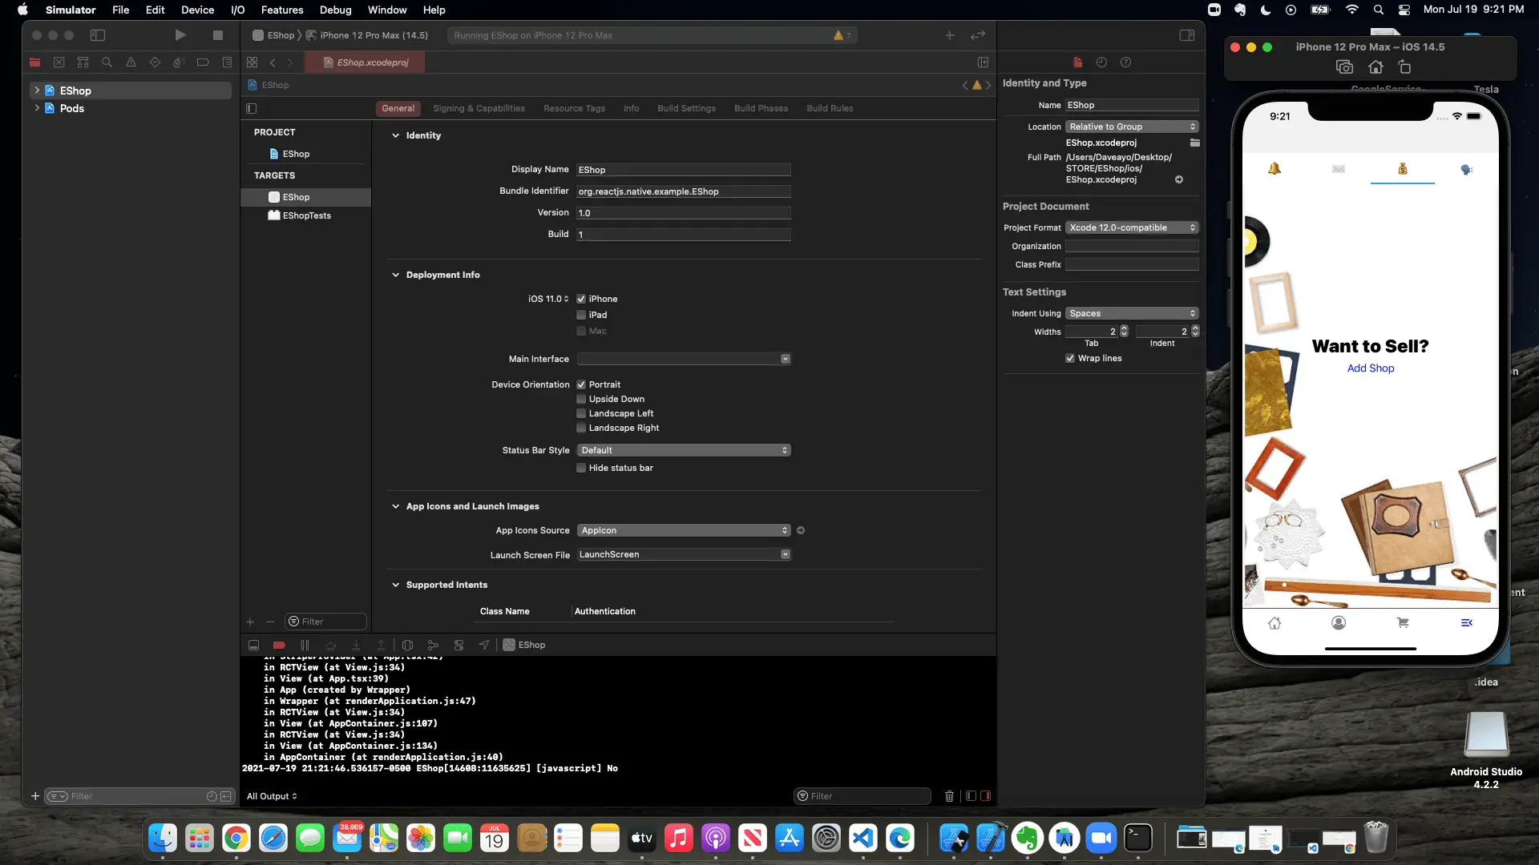The height and width of the screenshot is (865, 1539).
Task: Select the EShopTests target
Action: (x=306, y=215)
